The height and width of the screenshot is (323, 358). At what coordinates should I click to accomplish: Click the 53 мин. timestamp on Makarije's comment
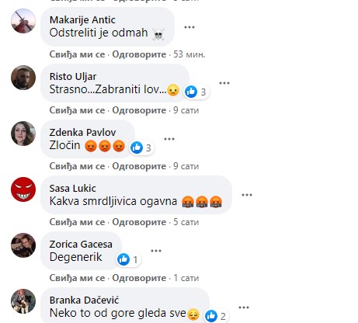pos(189,54)
